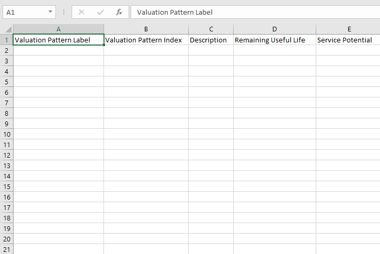Click the Remaining Useful Life cell
This screenshot has height=254, width=380.
pyautogui.click(x=274, y=40)
